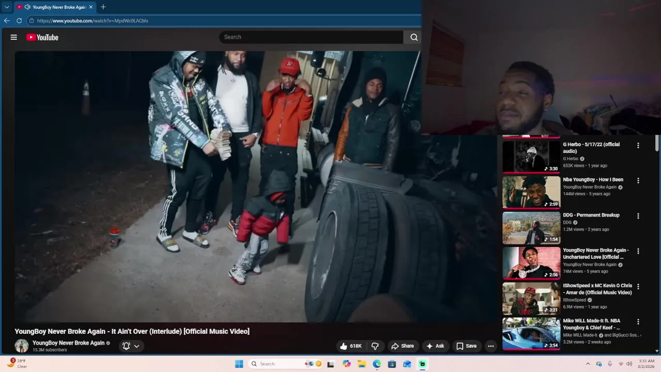Show hidden icons in the system tray

tap(588, 364)
